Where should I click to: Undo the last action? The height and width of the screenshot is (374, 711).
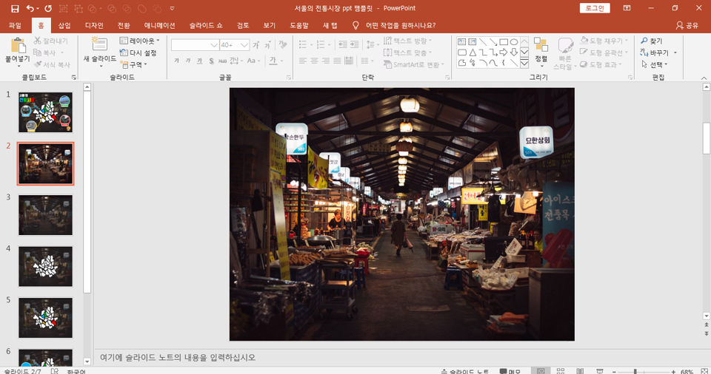point(30,8)
